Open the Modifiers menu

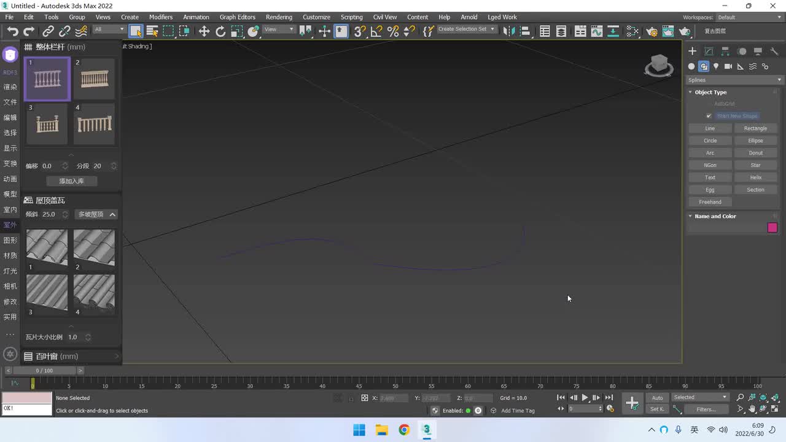[161, 17]
